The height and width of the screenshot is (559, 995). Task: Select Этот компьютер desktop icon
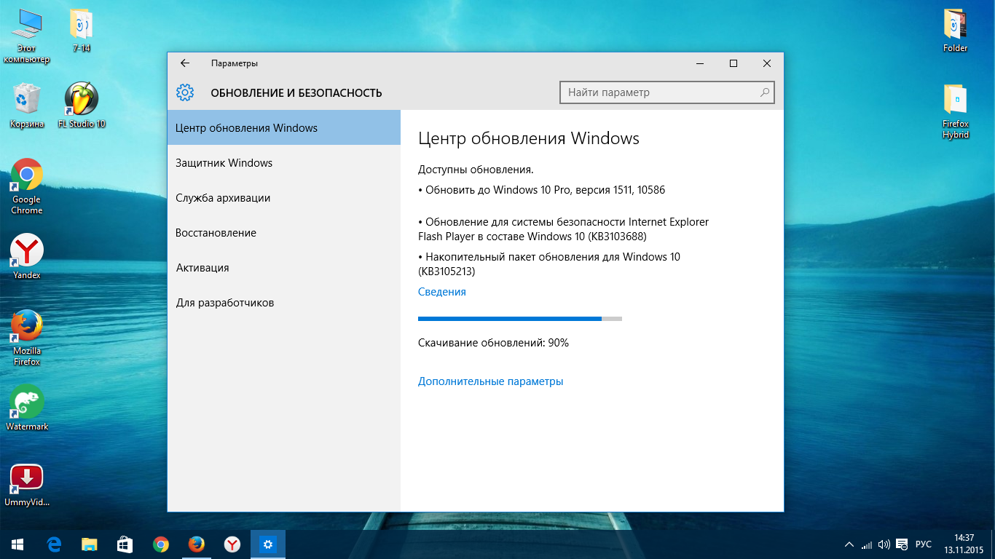26,36
